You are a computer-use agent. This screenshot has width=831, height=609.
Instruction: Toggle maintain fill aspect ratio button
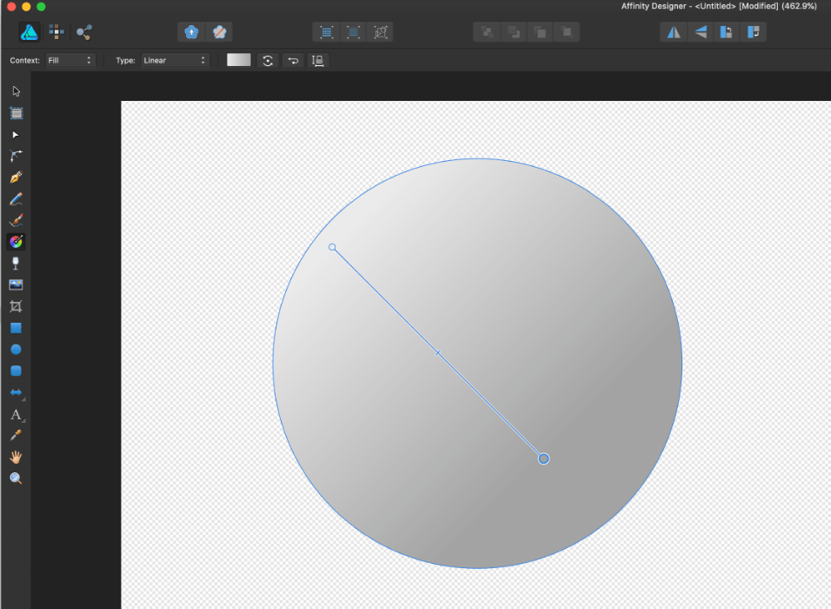click(318, 60)
